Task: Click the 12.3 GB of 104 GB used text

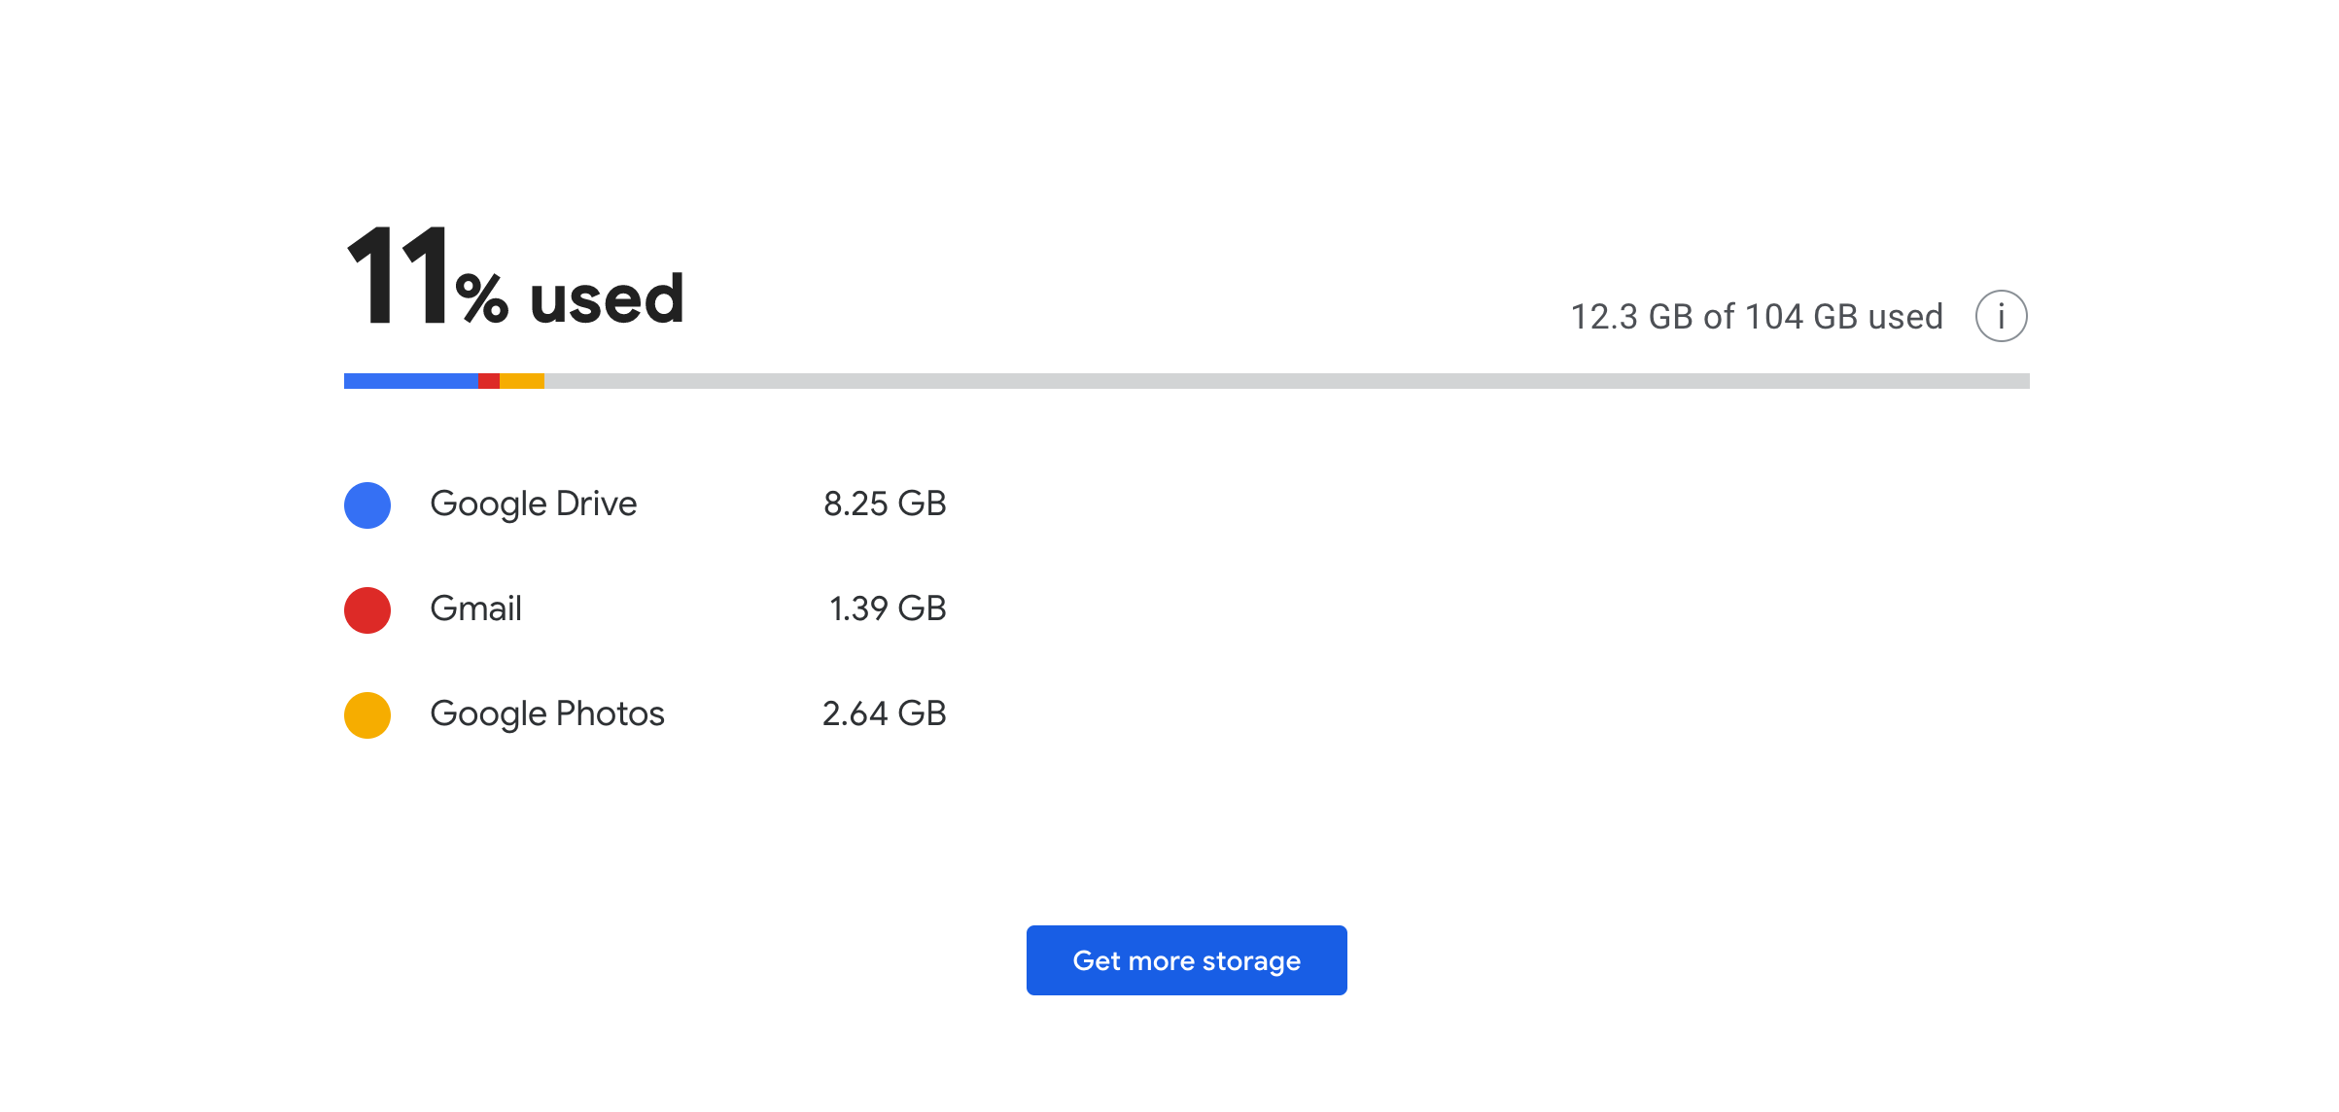Action: tap(1757, 317)
